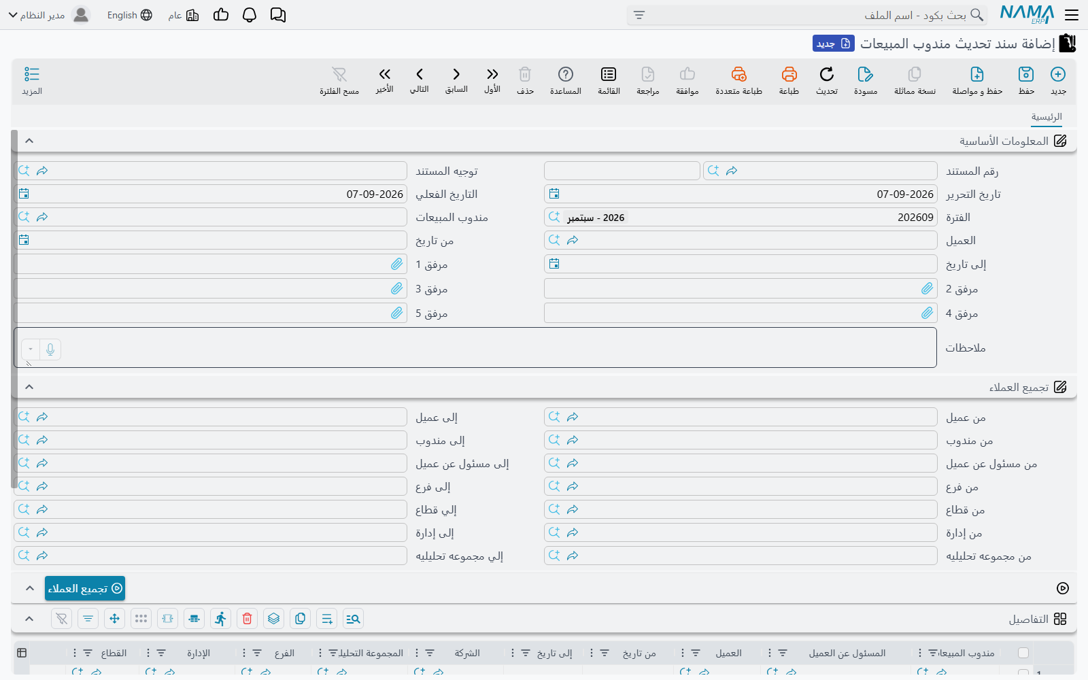Toggle the select-all checkbox in details header

click(1023, 653)
